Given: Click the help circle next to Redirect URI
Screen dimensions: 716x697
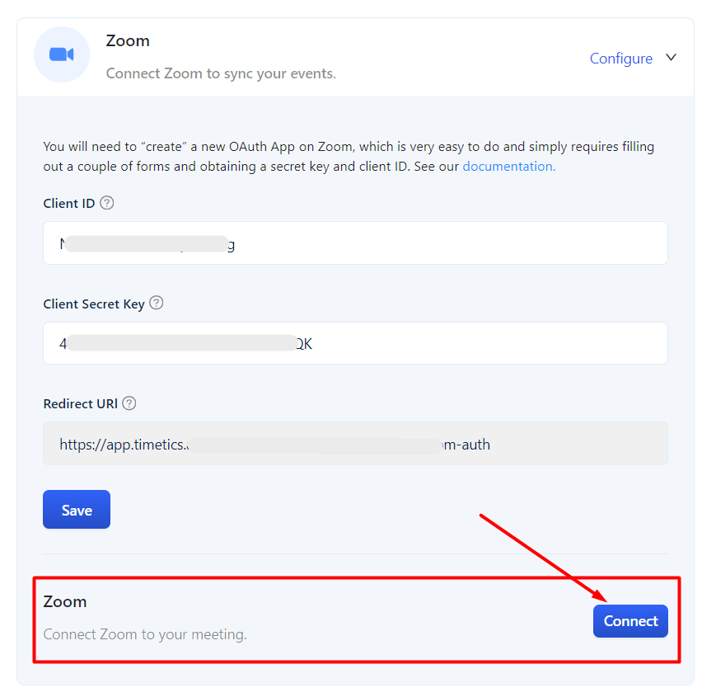Looking at the screenshot, I should point(129,403).
